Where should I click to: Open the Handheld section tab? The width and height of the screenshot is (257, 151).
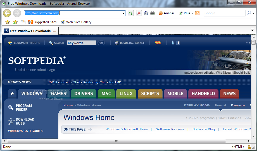[x=203, y=94]
